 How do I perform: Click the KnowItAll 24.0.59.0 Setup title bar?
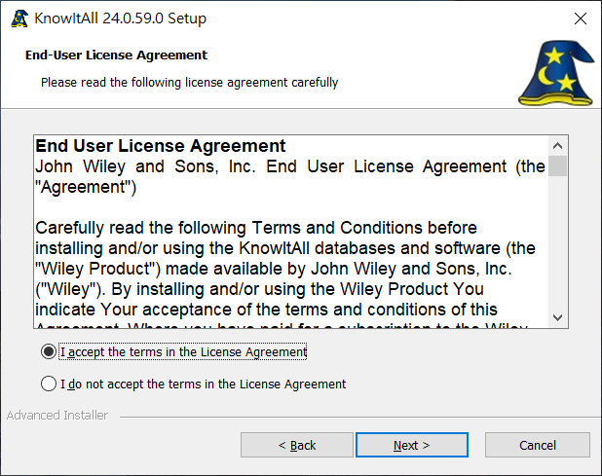(x=120, y=18)
